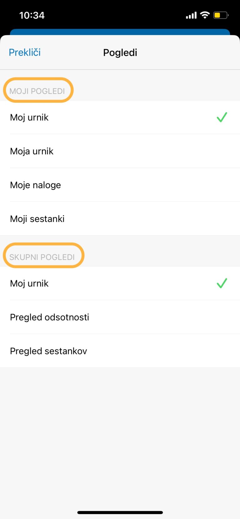Tap the green checkmark next to Moj urnik under SKUPNI POGLEDI
Screen dimensions: 240x519
pos(222,283)
